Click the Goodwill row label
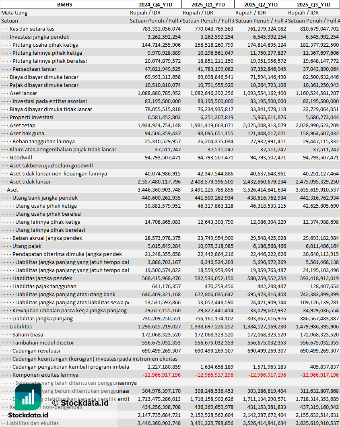 (x=21, y=157)
